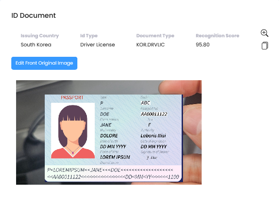This screenshot has height=199, width=279.
Task: Select the South Korea issuing country value
Action: (x=36, y=45)
